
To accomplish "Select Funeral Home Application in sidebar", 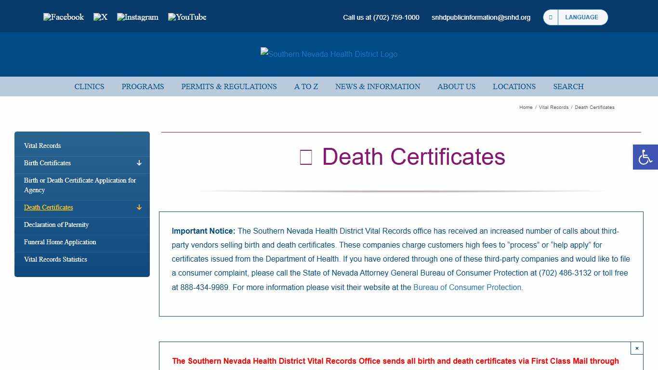I will [x=60, y=242].
